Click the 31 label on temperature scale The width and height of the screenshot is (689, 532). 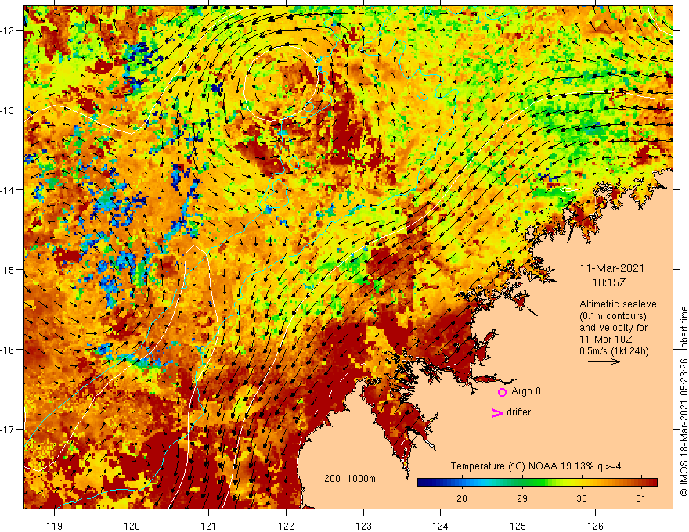point(641,499)
